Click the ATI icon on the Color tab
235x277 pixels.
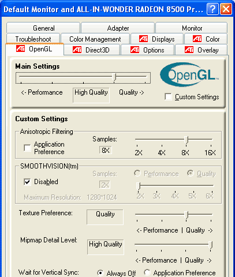(197, 39)
